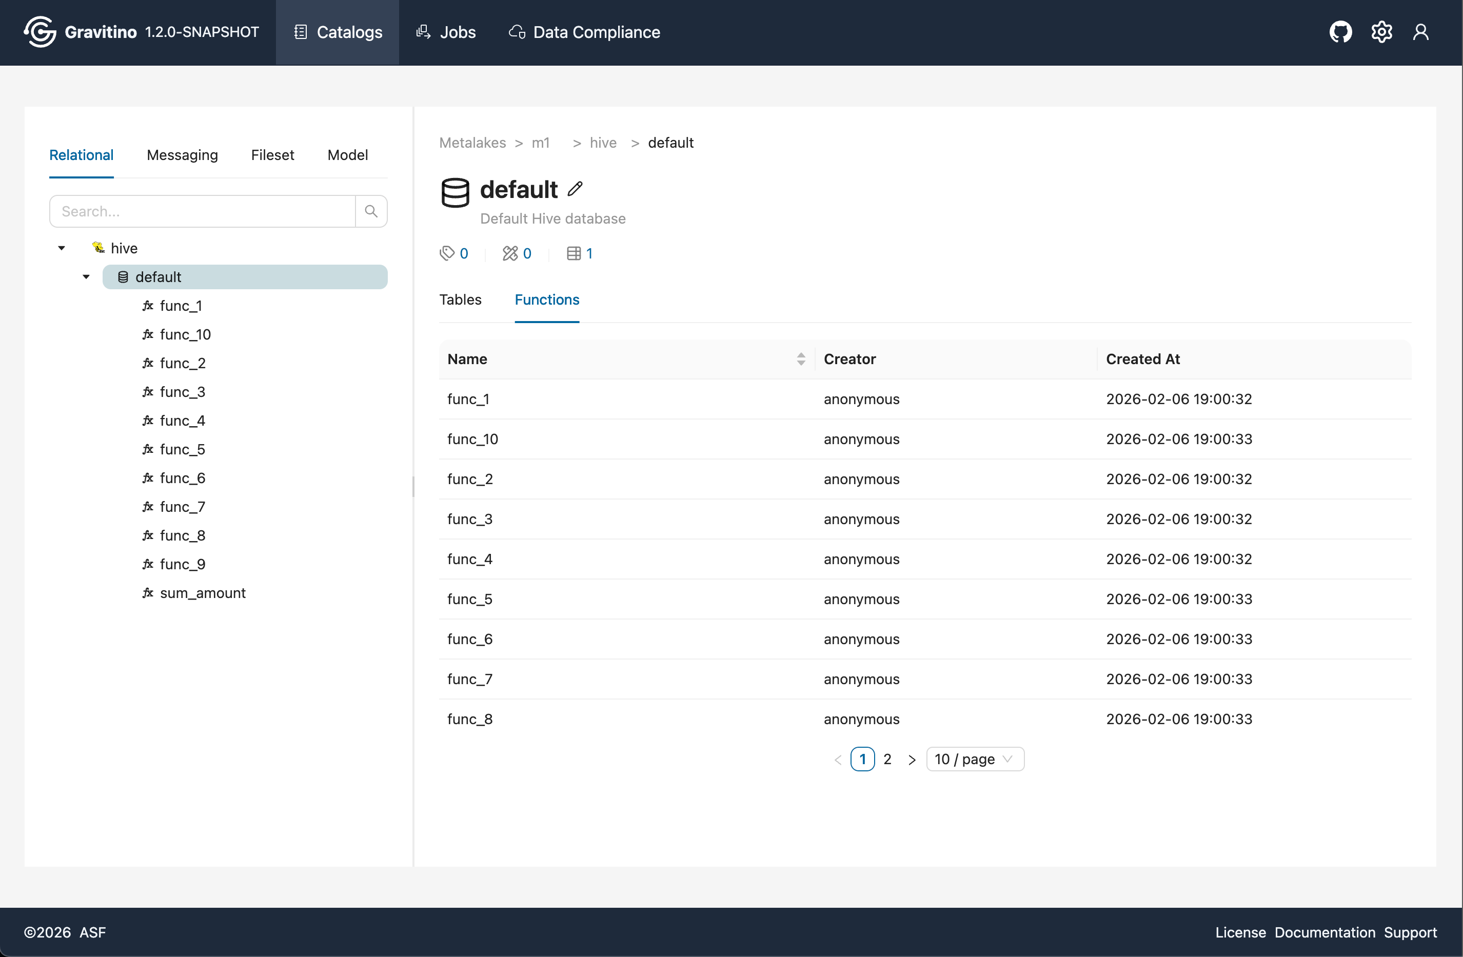Open the settings gear icon
Viewport: 1463px width, 957px height.
coord(1381,32)
